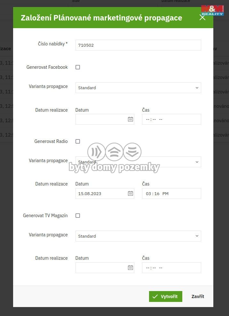Click the Generovat Facebook label
229x316 pixels.
pos(47,67)
